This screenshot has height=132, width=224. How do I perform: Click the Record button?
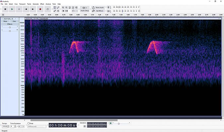point(40,9)
